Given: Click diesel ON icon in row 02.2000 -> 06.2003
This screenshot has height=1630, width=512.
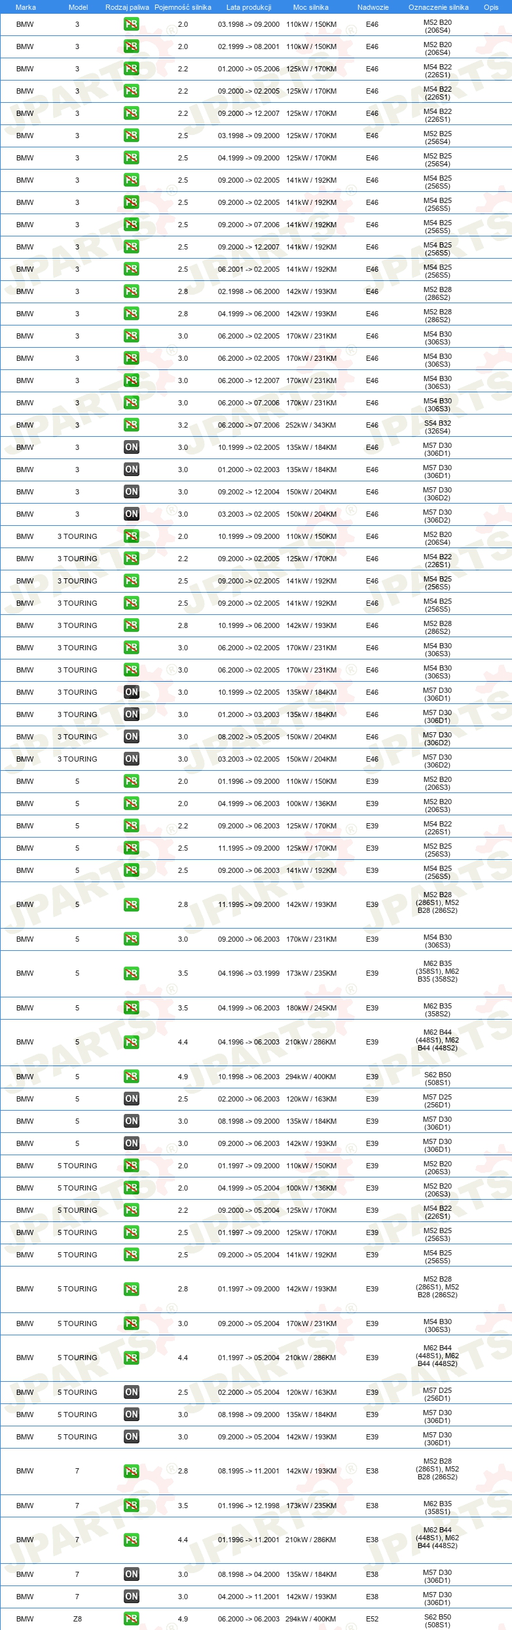Looking at the screenshot, I should tap(132, 1099).
